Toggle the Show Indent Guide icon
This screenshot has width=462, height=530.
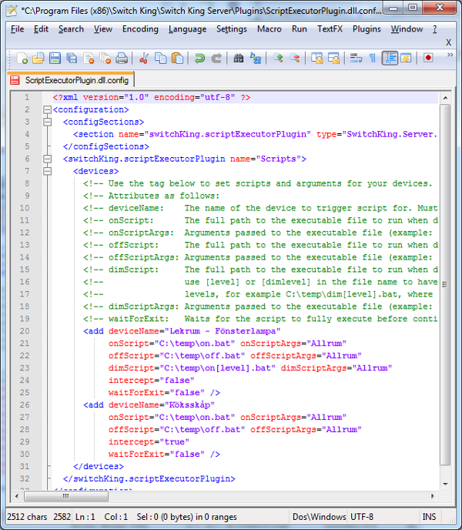[x=390, y=59]
